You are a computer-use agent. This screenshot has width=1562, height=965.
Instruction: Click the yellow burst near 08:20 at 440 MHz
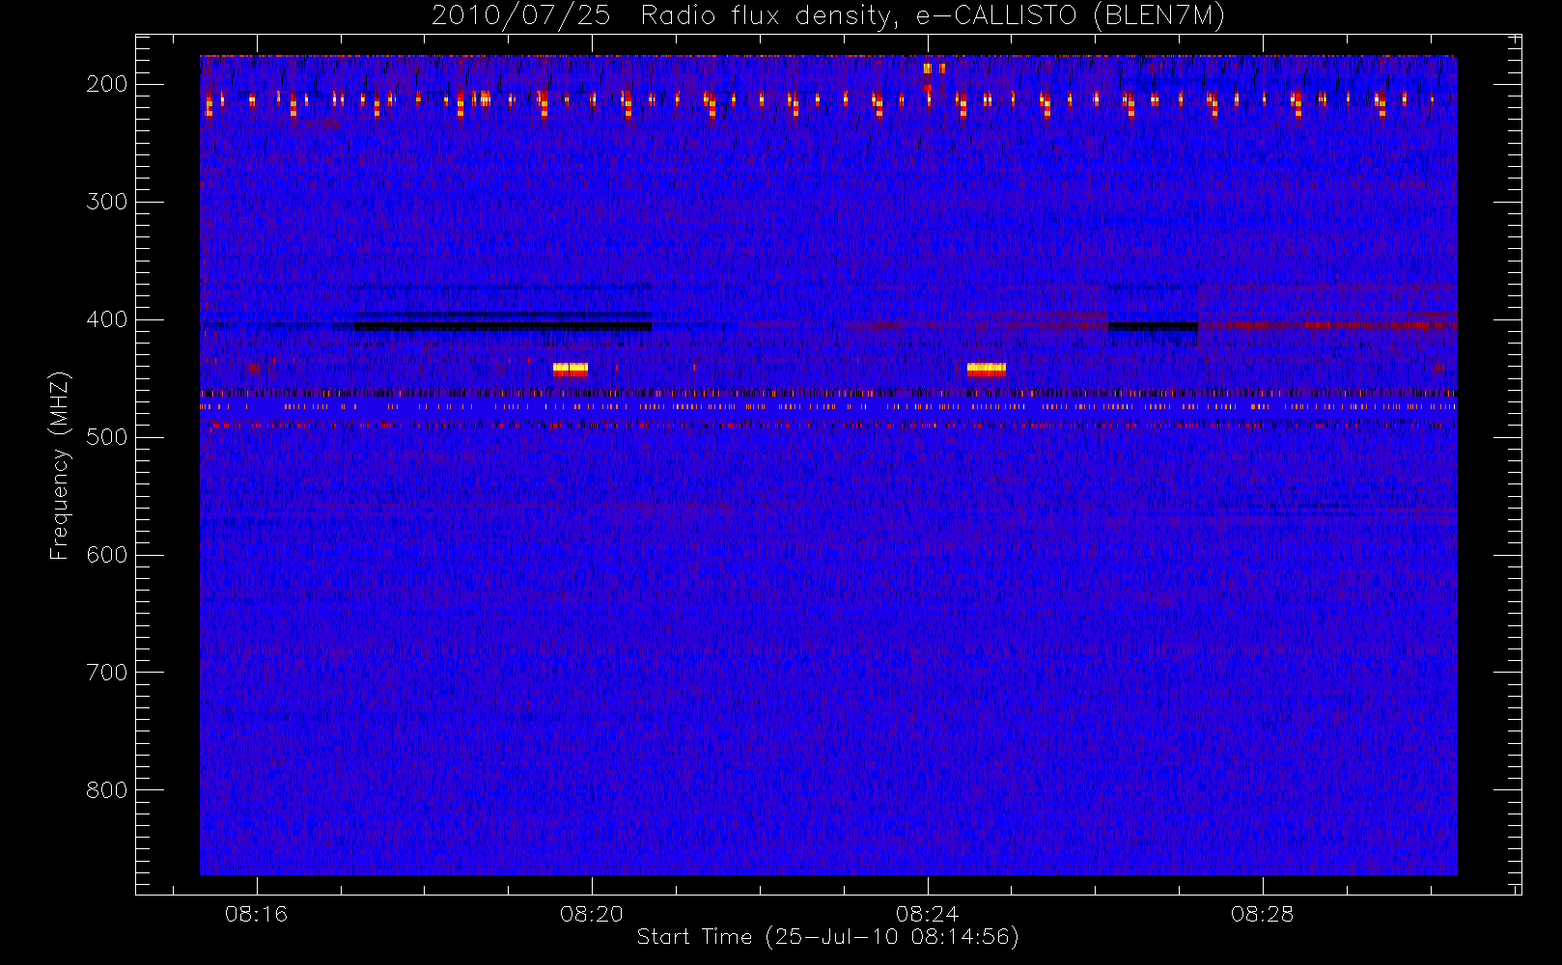click(571, 369)
